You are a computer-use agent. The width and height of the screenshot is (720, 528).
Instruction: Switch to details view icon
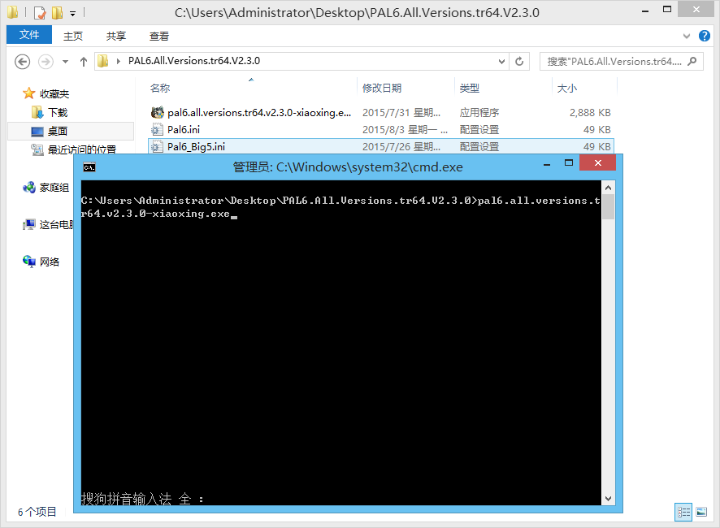(x=683, y=512)
